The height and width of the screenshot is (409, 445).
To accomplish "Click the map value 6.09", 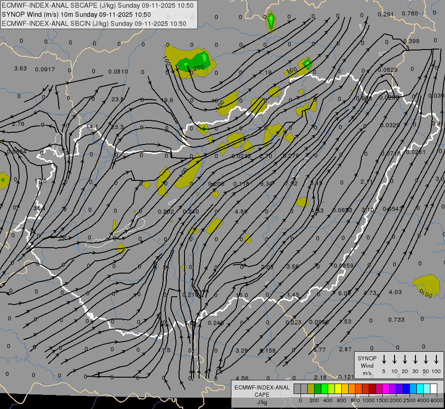I will pos(344,293).
